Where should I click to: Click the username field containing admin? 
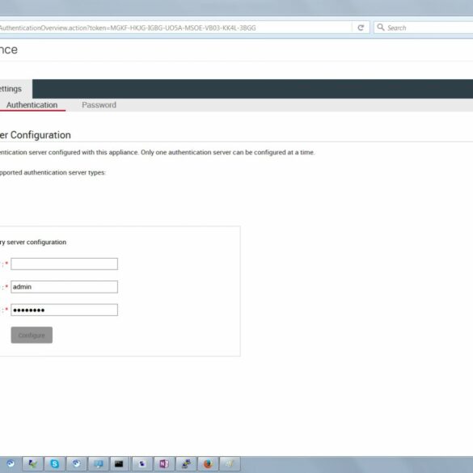tap(64, 287)
